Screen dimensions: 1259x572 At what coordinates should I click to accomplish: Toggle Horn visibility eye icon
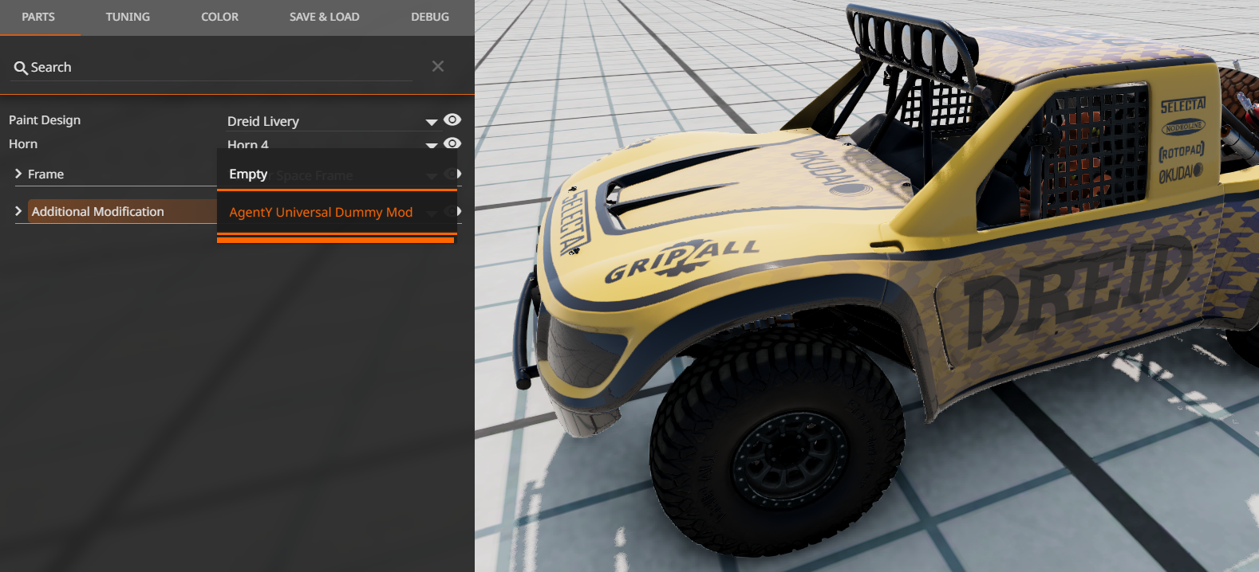click(x=452, y=143)
